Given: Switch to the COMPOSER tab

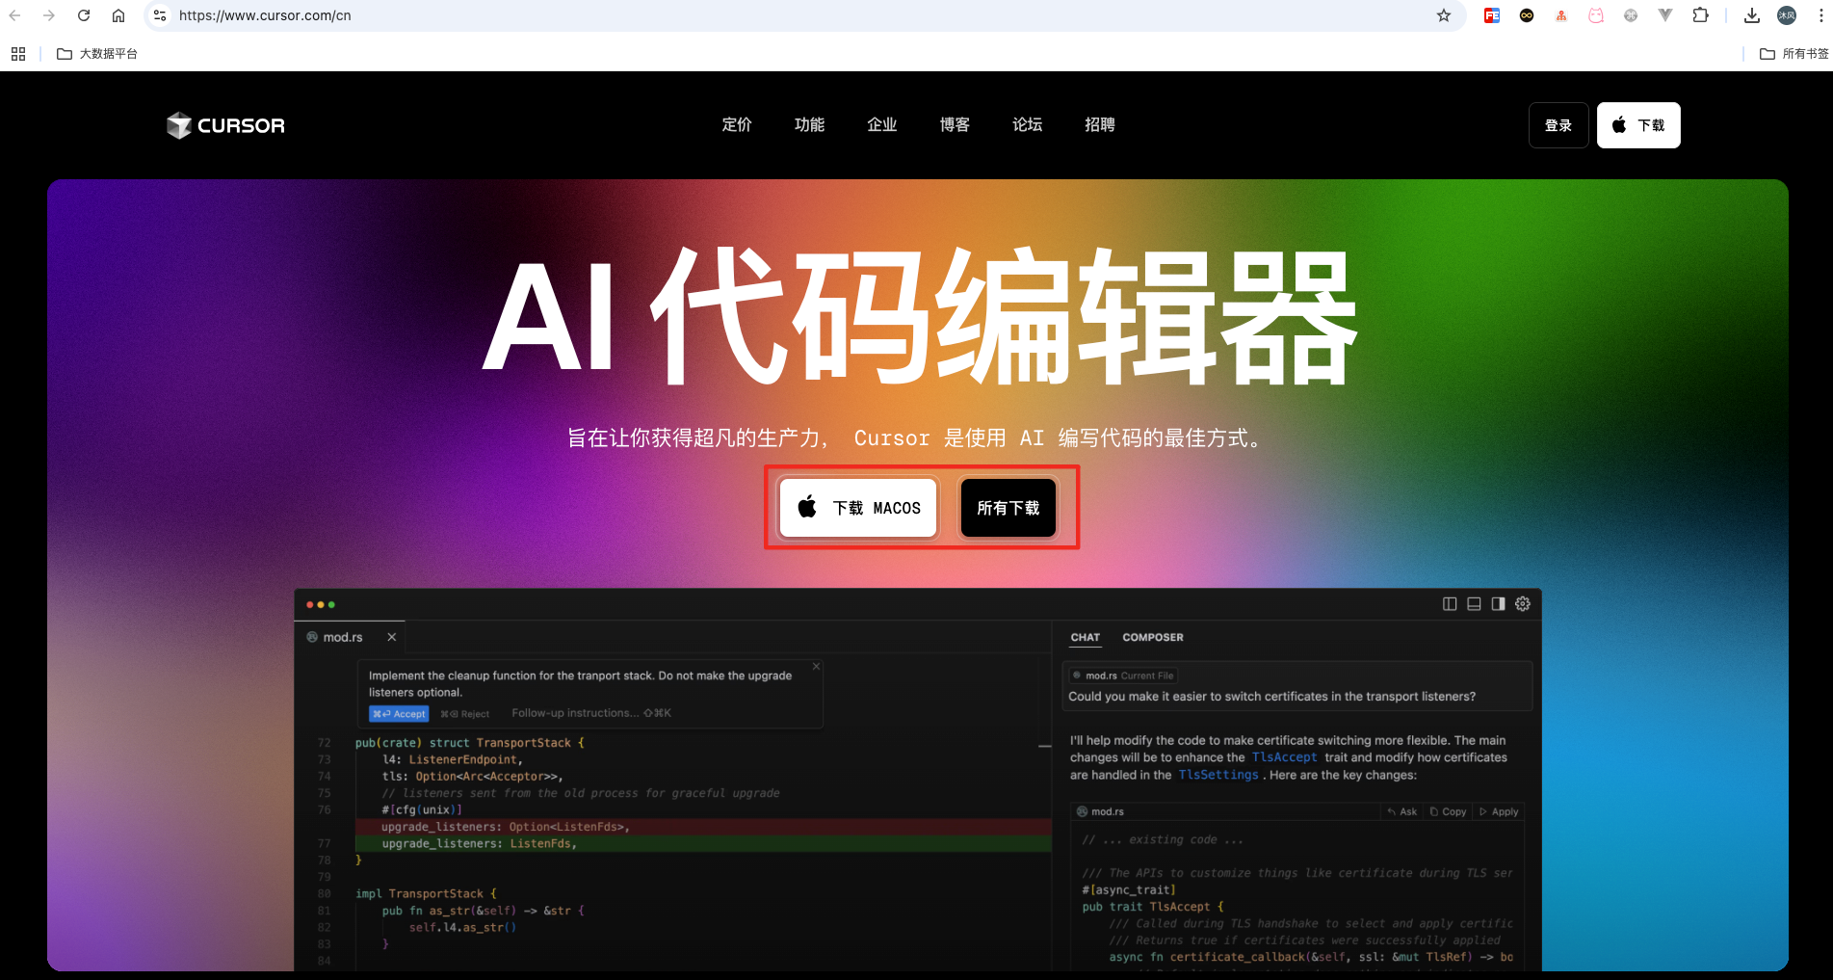Looking at the screenshot, I should 1153,637.
